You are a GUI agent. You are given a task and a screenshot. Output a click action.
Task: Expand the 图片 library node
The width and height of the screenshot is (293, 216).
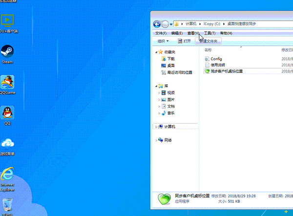[x=159, y=100]
